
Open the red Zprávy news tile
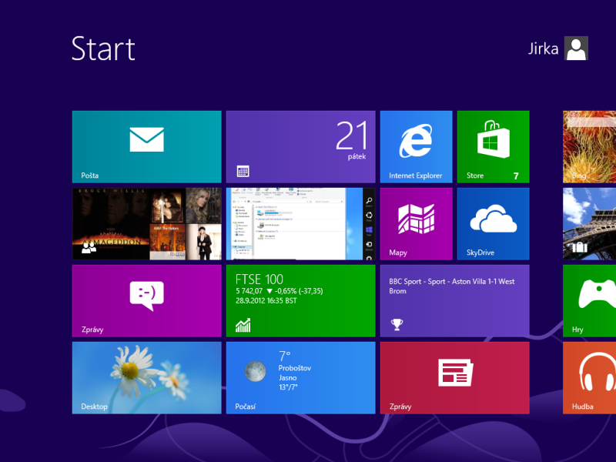click(454, 377)
